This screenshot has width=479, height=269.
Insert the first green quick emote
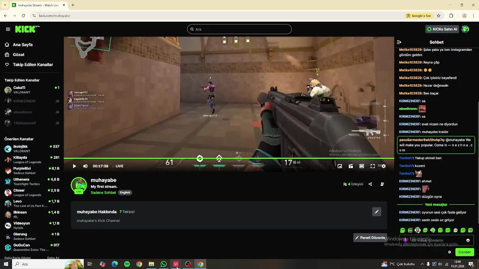tap(403, 230)
